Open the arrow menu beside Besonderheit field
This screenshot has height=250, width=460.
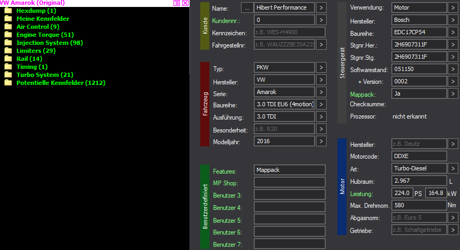tap(321, 129)
